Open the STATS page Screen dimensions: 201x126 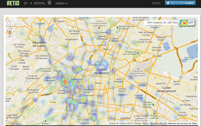point(156,3)
